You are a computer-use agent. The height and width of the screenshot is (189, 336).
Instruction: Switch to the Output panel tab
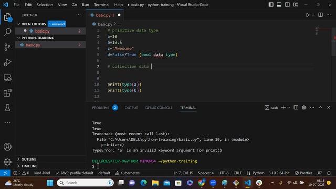(x=131, y=108)
